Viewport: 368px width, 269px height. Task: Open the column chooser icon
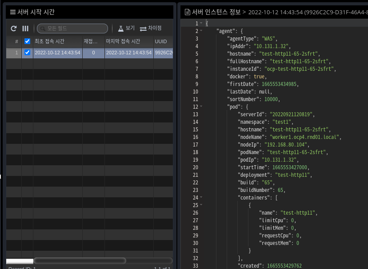[x=25, y=29]
